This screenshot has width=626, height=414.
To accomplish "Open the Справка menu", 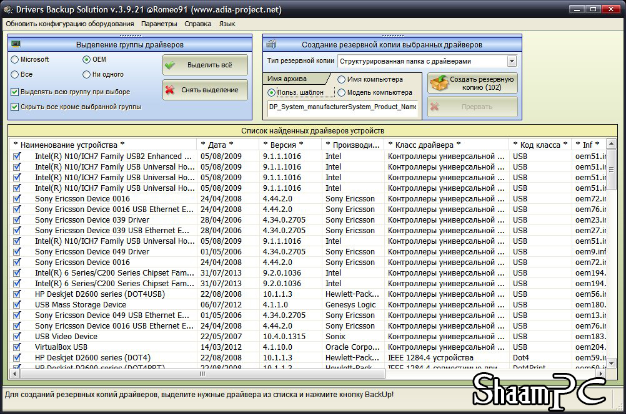I will [x=197, y=24].
